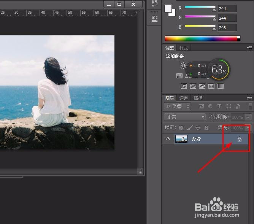Click the network speed 63% widget
254x224 pixels.
[x=219, y=70]
